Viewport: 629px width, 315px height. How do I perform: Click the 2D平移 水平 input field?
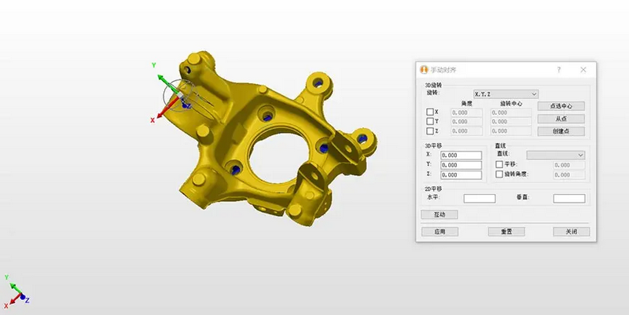(480, 199)
